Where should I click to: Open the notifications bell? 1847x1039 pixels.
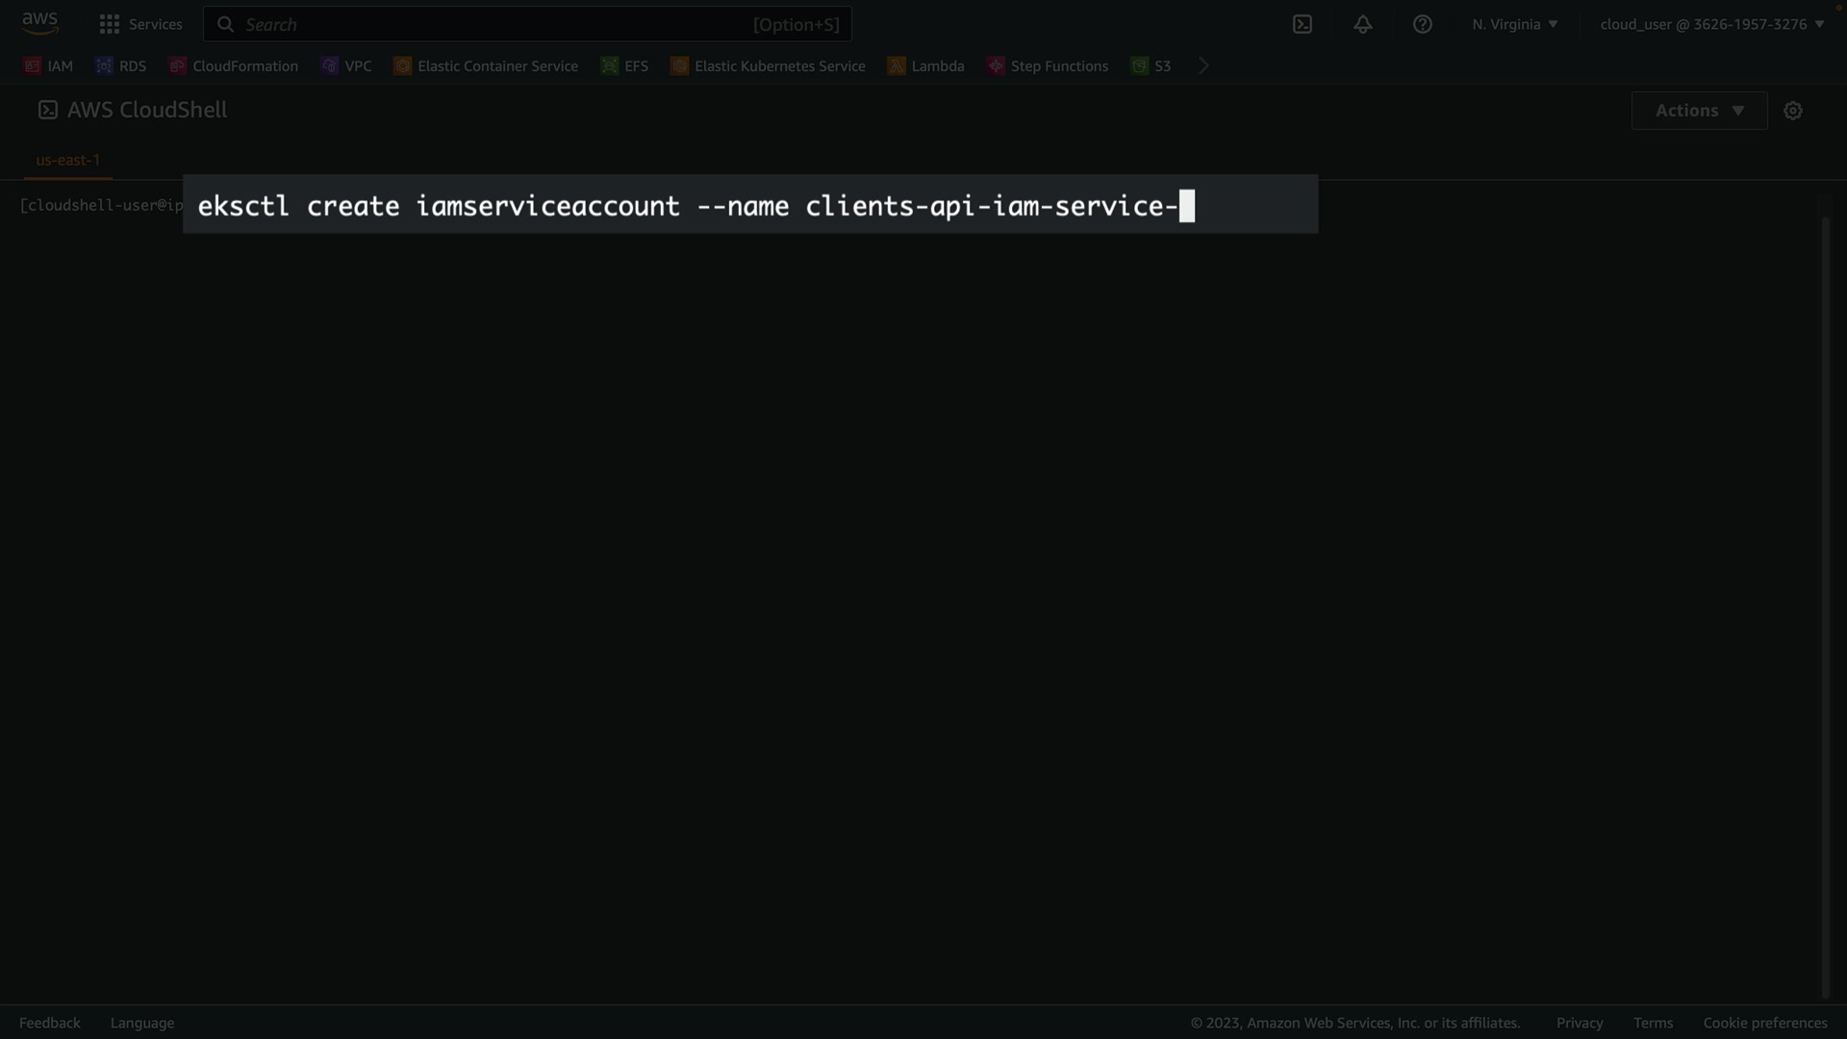[1362, 24]
